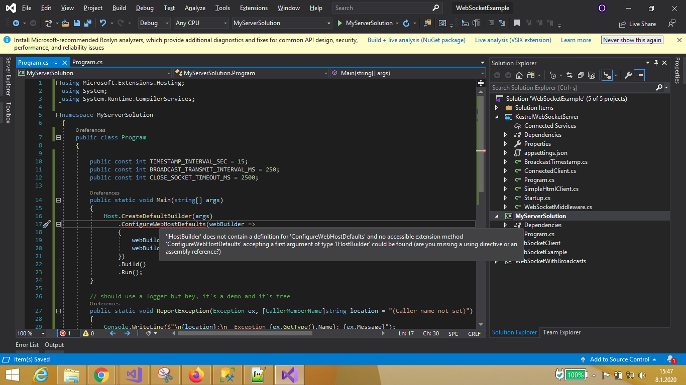This screenshot has height=385, width=686.
Task: Toggle a bookmark on the current line
Action: (517, 23)
